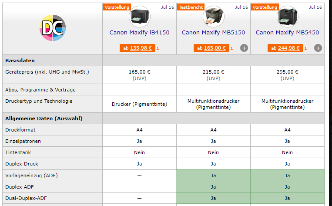Select the Basisdaten section header
The image size is (332, 206).
click(x=20, y=61)
